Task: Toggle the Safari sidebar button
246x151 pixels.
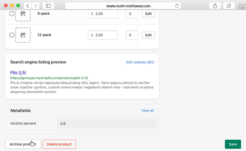Action: pyautogui.click(x=48, y=6)
